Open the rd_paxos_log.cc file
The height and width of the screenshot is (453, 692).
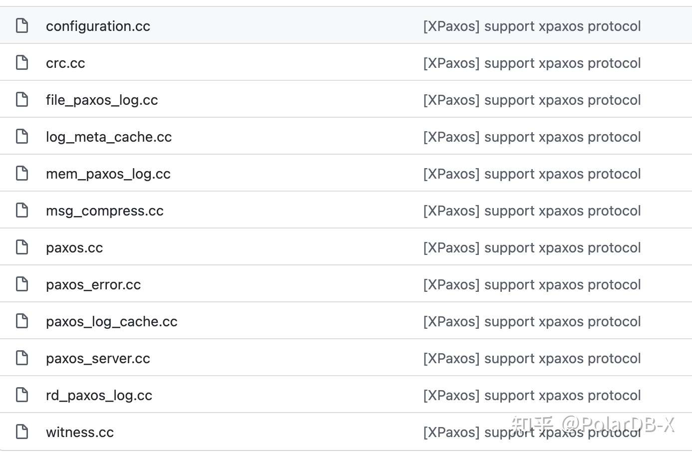click(x=99, y=396)
